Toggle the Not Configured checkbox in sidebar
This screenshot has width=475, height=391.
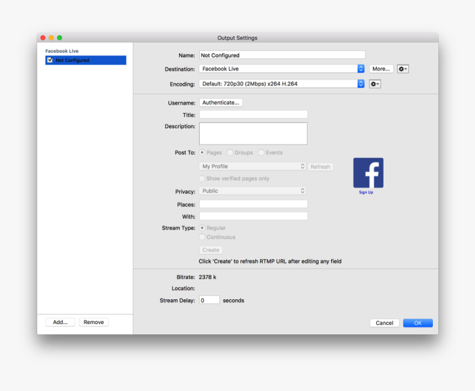point(50,60)
